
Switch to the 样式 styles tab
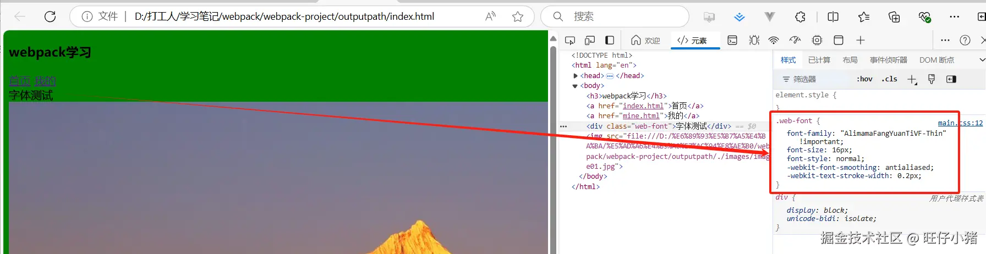(788, 60)
